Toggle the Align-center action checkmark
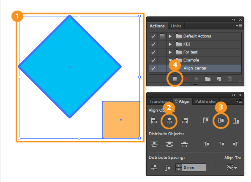The width and height of the screenshot is (251, 182). click(x=153, y=68)
